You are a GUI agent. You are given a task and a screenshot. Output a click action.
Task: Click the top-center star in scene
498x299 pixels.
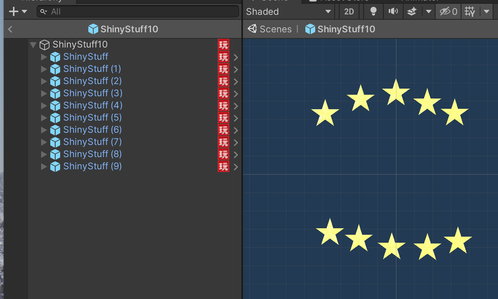396,93
